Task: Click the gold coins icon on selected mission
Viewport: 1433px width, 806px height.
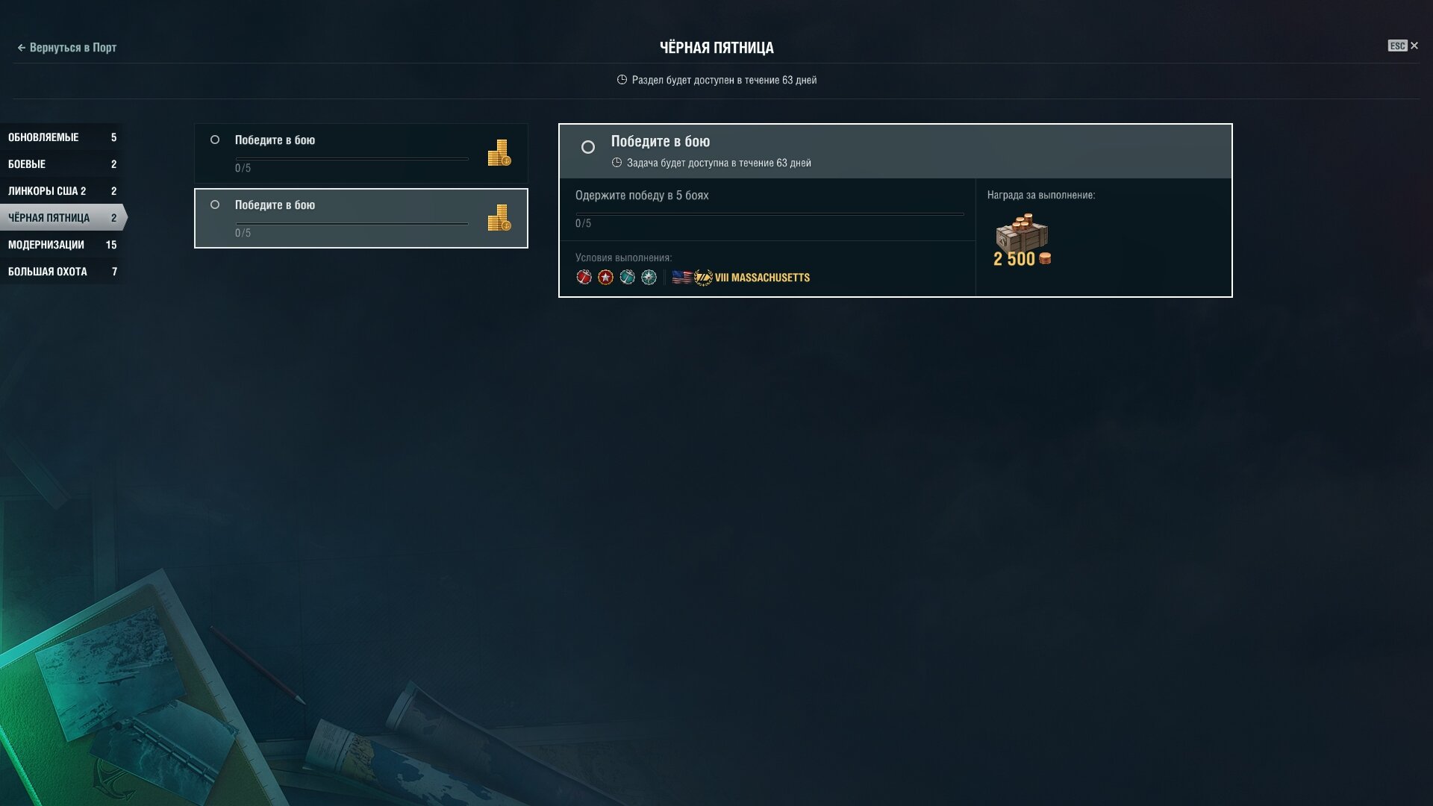Action: pos(499,218)
